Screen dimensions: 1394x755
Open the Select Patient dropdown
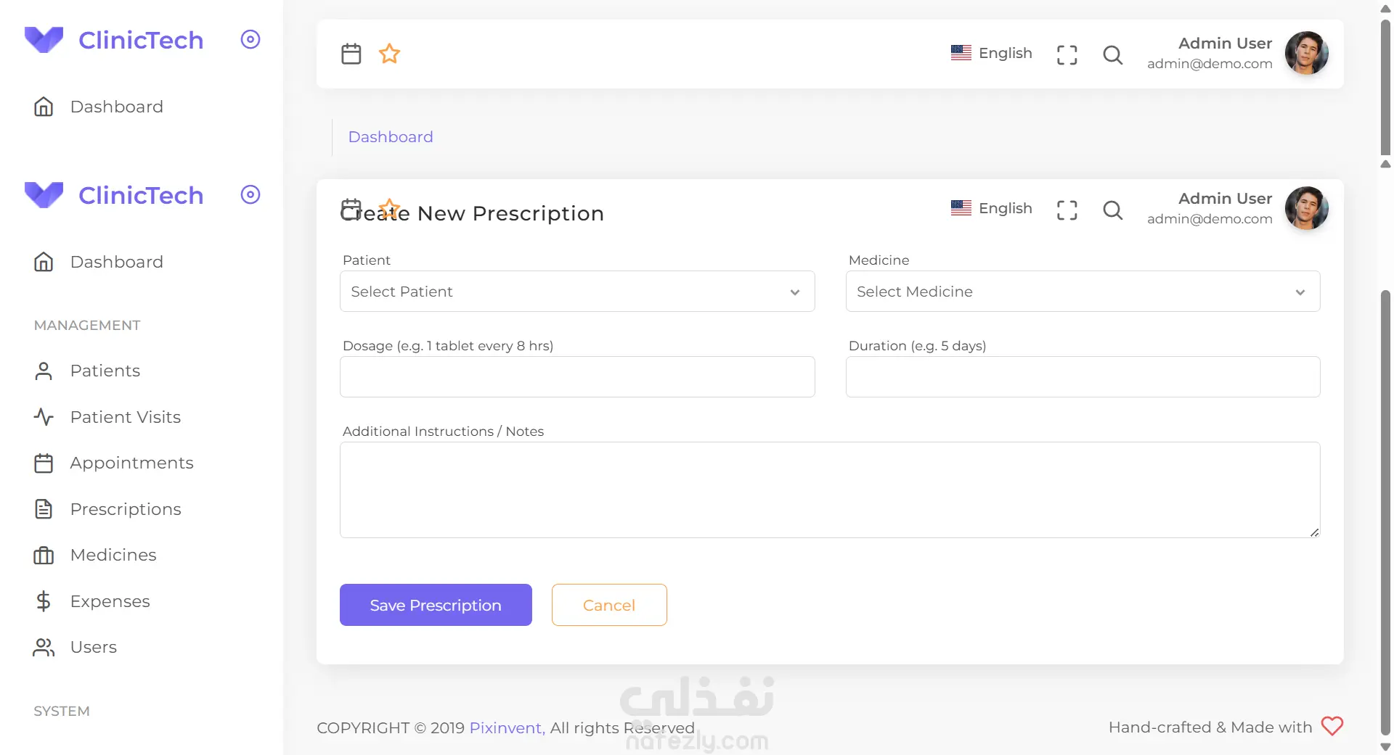point(577,292)
